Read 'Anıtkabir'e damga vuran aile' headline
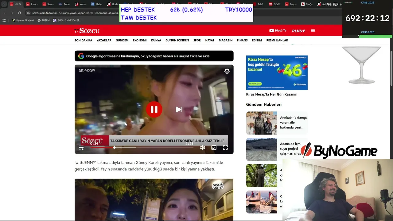This screenshot has height=221, width=393. pyautogui.click(x=294, y=122)
